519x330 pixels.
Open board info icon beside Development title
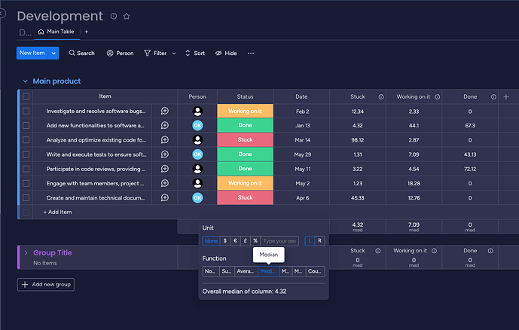[x=114, y=16]
